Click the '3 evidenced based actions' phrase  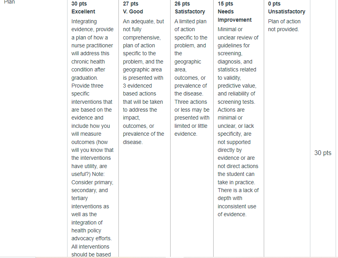(139, 90)
